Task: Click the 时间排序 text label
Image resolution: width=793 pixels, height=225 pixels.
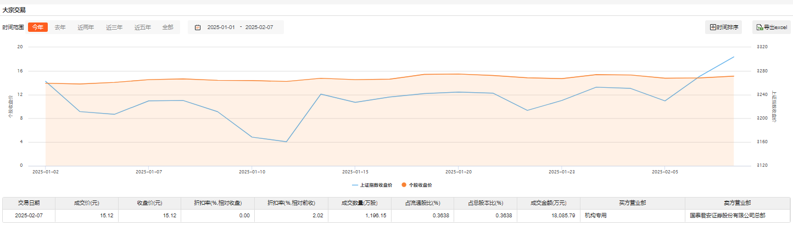Action: 727,27
